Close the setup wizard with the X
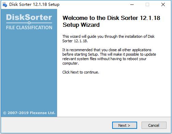The width and height of the screenshot is (172, 134). pos(163,4)
